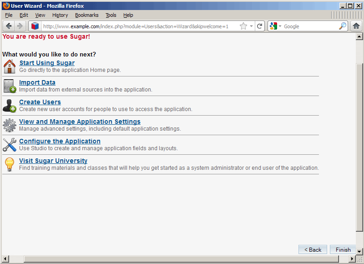
Task: Expand the forward navigation arrow
Action: pyautogui.click(x=20, y=26)
